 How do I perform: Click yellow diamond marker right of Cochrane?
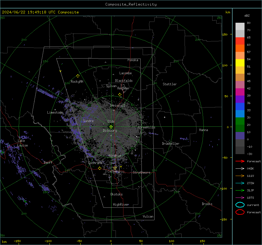(100, 168)
